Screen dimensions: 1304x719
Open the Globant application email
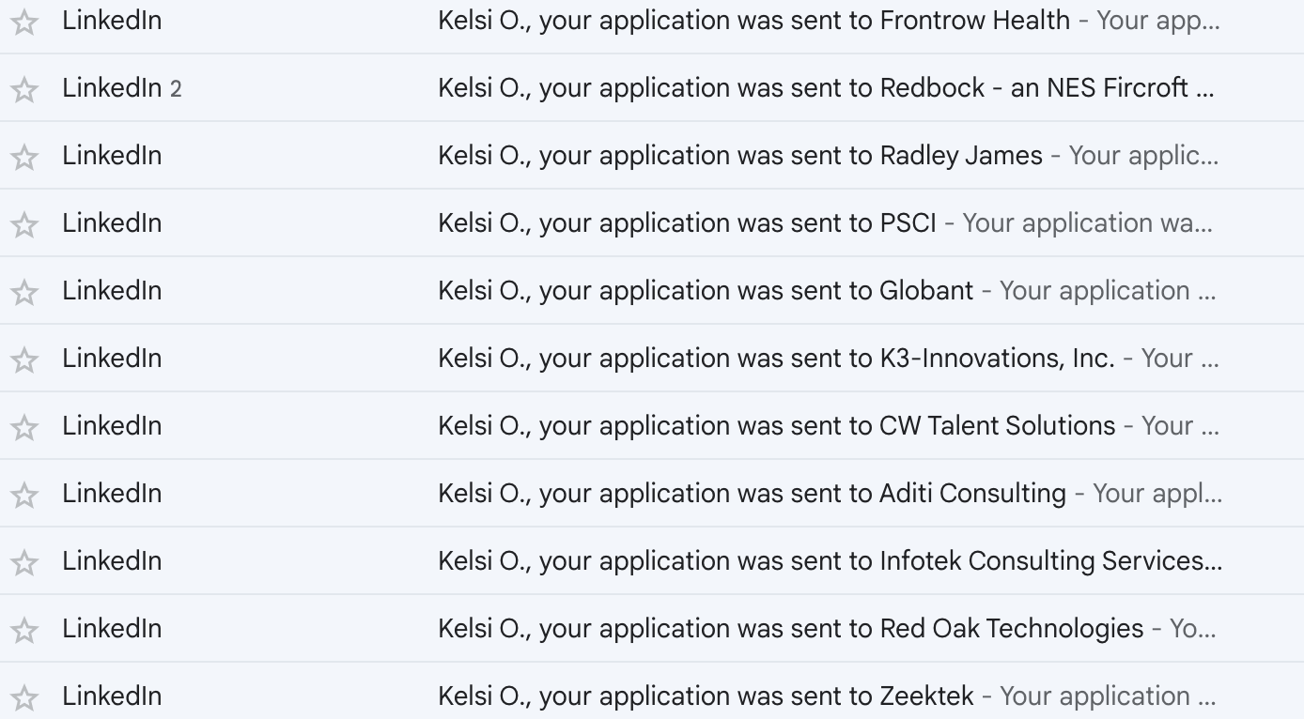(652, 291)
